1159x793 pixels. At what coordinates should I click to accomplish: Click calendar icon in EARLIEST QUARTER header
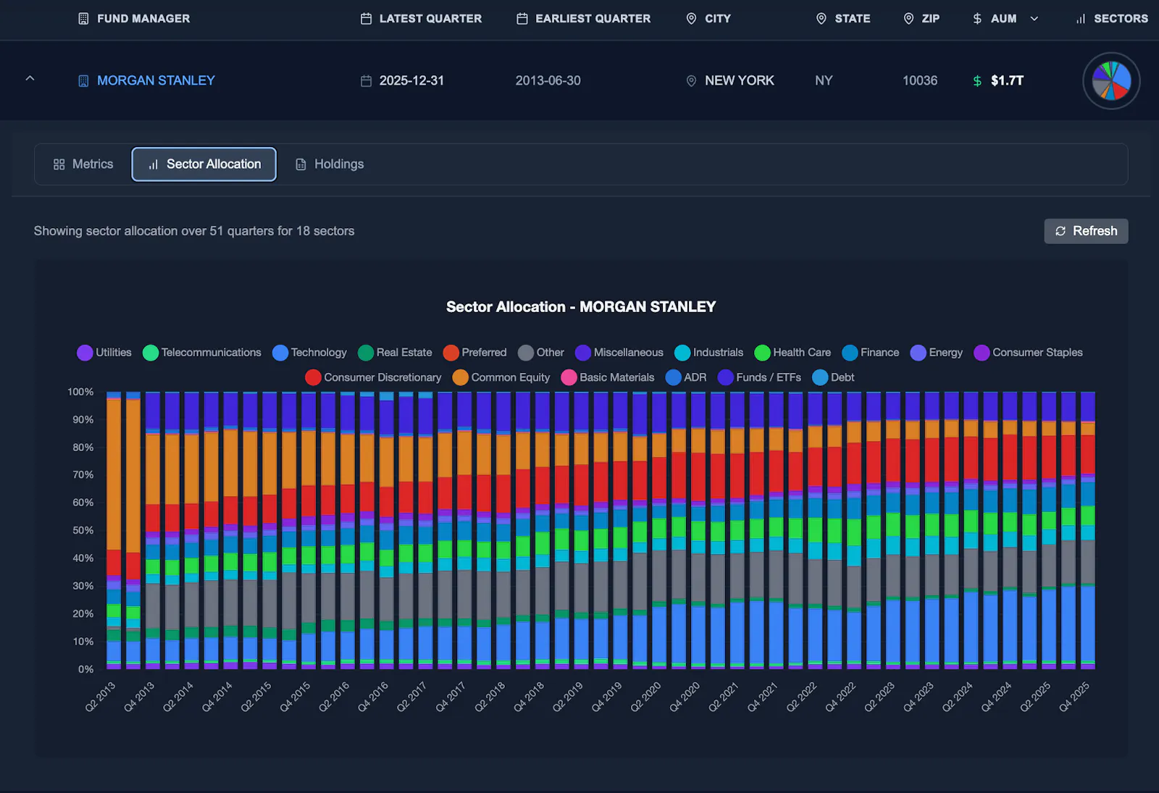(522, 19)
